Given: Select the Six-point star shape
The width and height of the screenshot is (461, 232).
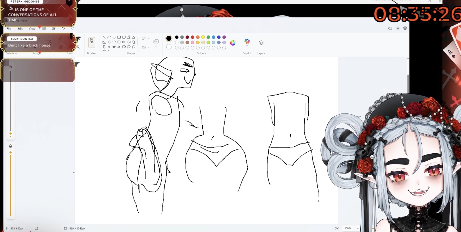Looking at the screenshot, I should pos(119,47).
